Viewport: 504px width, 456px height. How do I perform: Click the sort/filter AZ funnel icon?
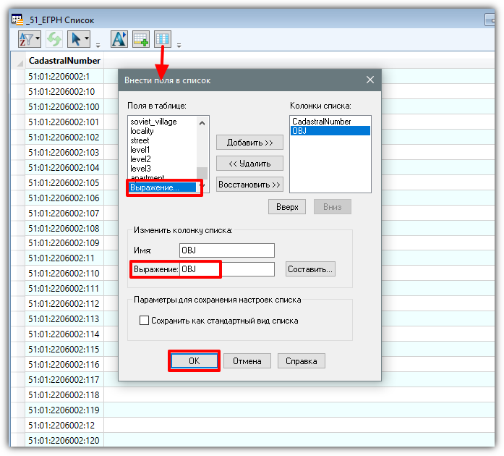26,39
